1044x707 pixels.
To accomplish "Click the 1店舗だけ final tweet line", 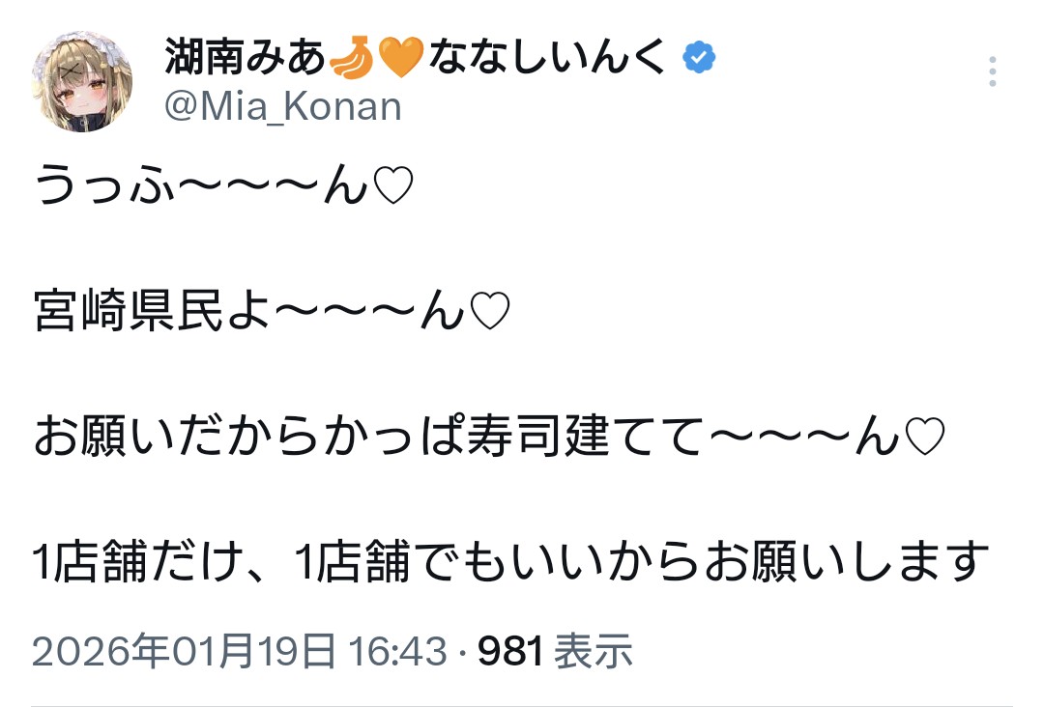I will (x=511, y=562).
